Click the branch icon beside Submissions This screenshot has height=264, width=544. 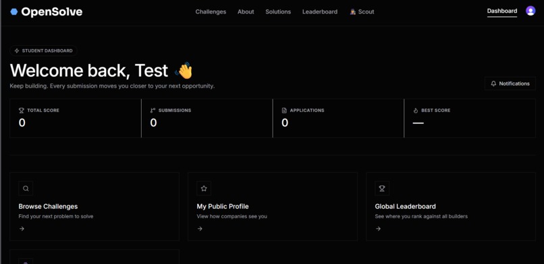(153, 110)
